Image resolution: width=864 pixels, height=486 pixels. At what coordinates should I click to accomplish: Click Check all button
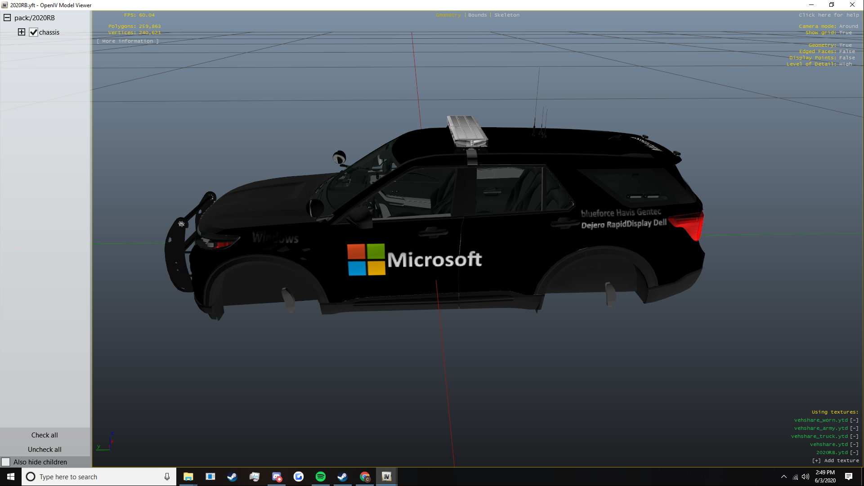pyautogui.click(x=45, y=435)
